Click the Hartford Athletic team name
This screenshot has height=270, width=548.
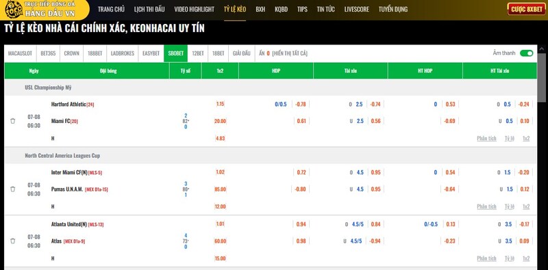68,104
